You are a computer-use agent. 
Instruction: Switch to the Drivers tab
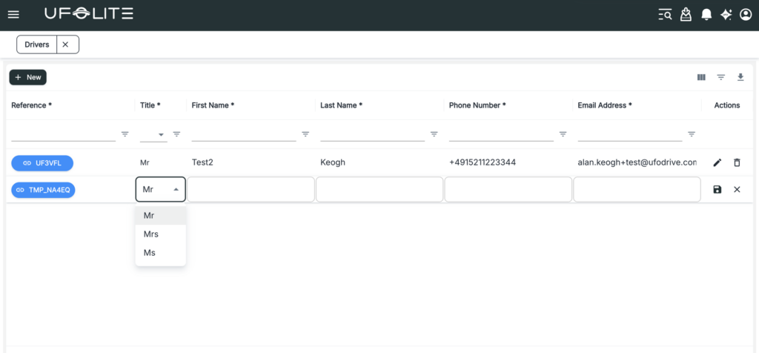click(x=37, y=44)
